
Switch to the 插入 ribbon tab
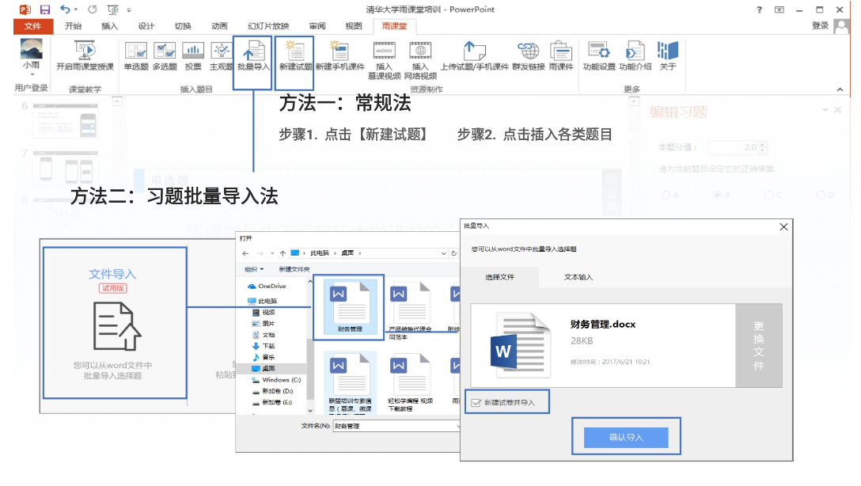coord(109,26)
